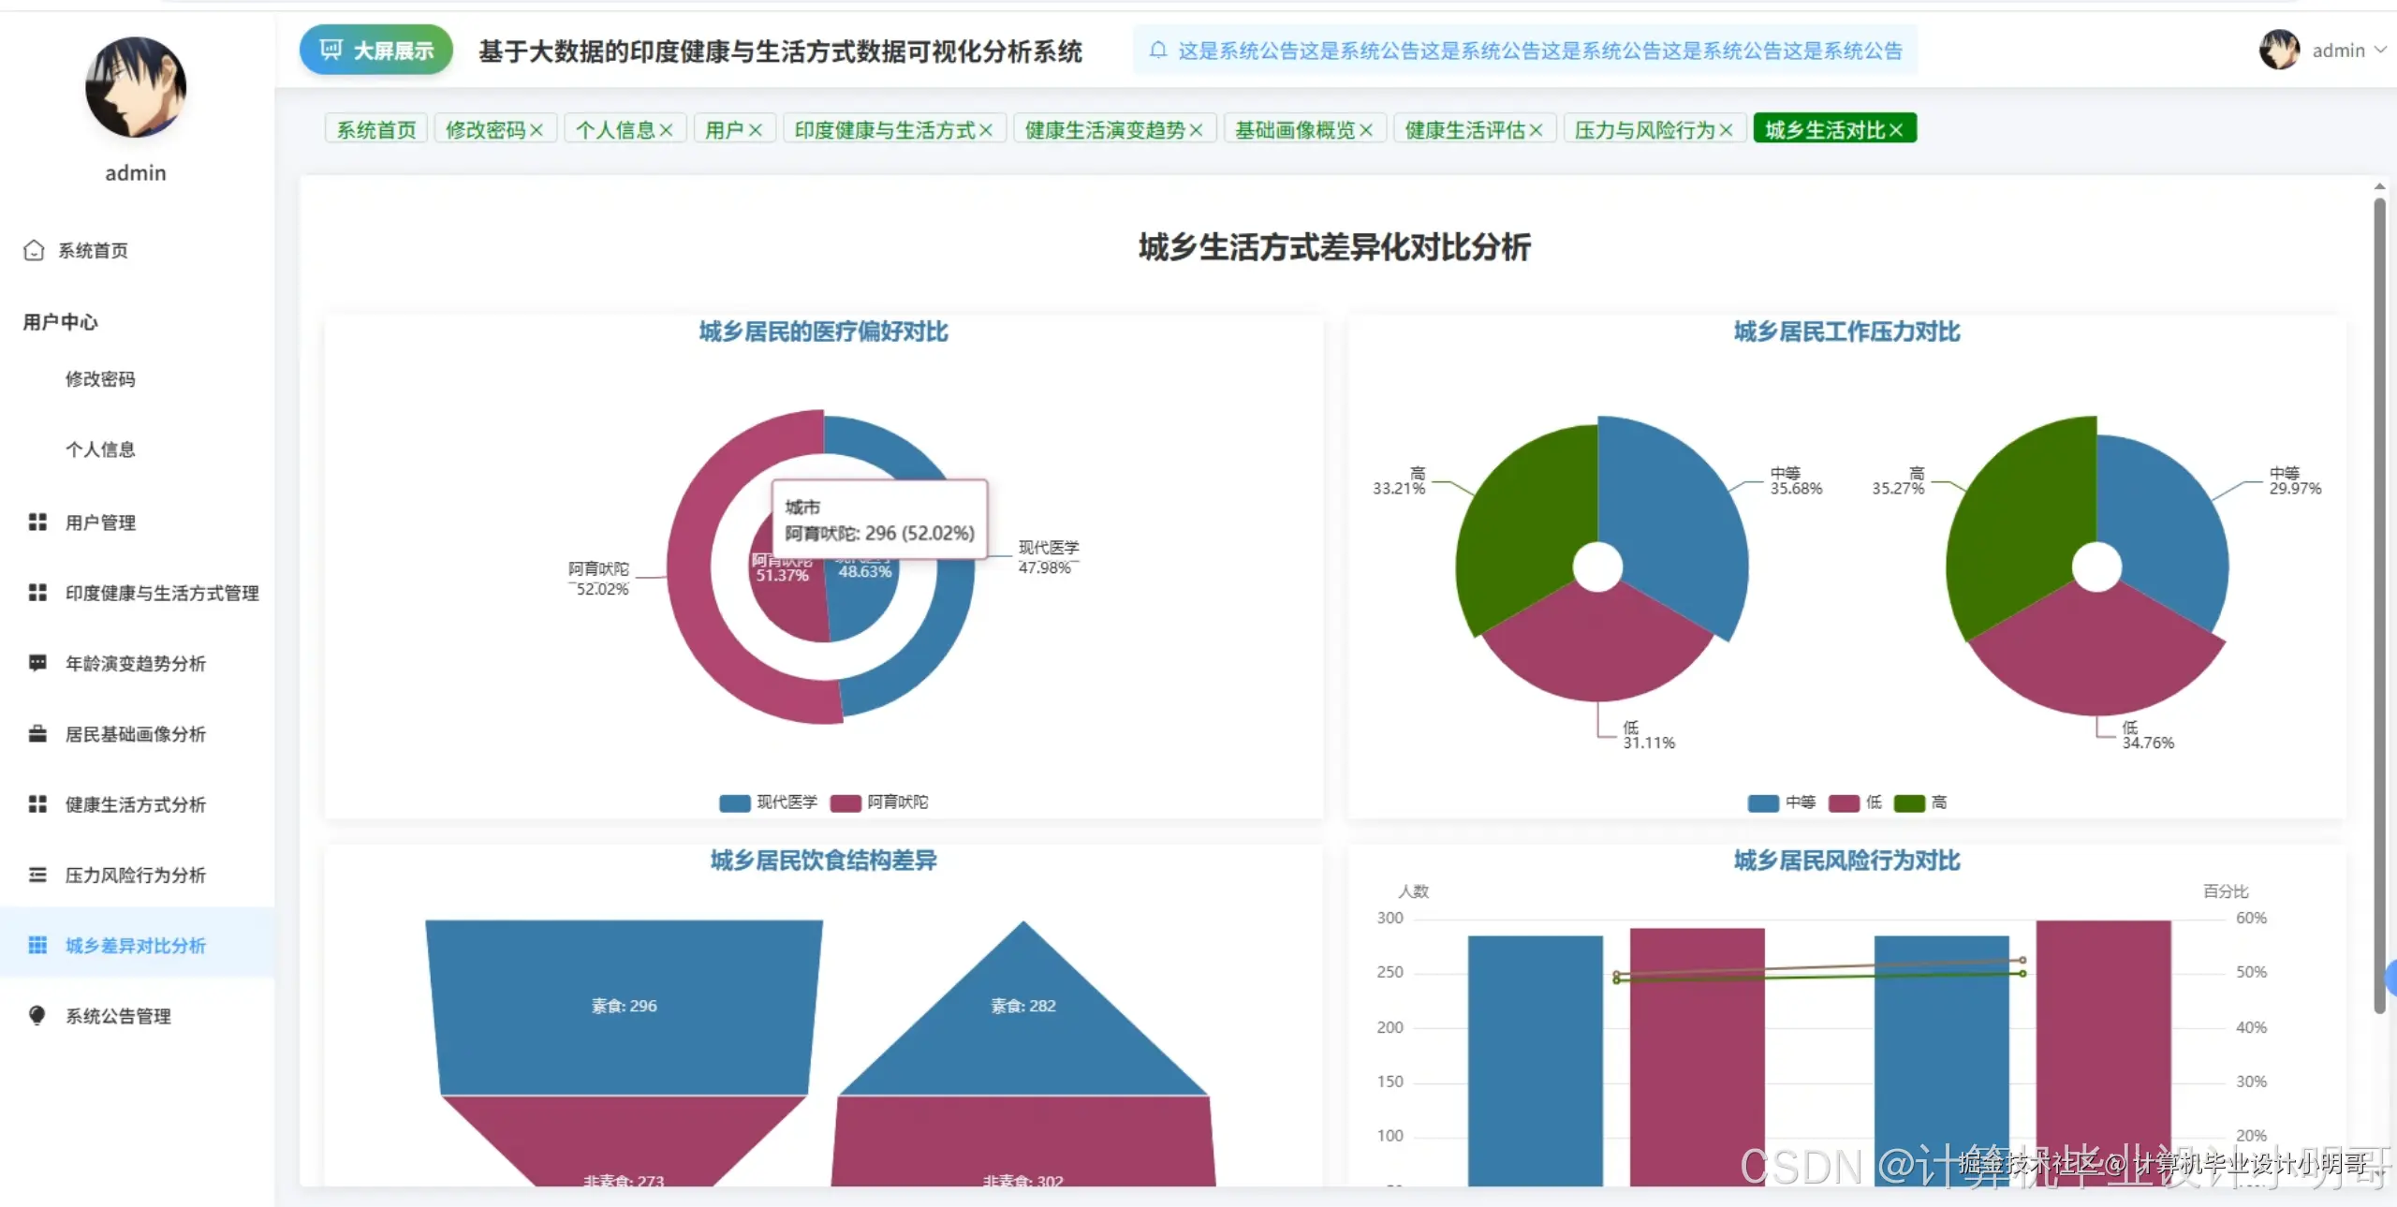Open the admin dropdown arrow at the top right
2397x1207 pixels.
click(2380, 50)
